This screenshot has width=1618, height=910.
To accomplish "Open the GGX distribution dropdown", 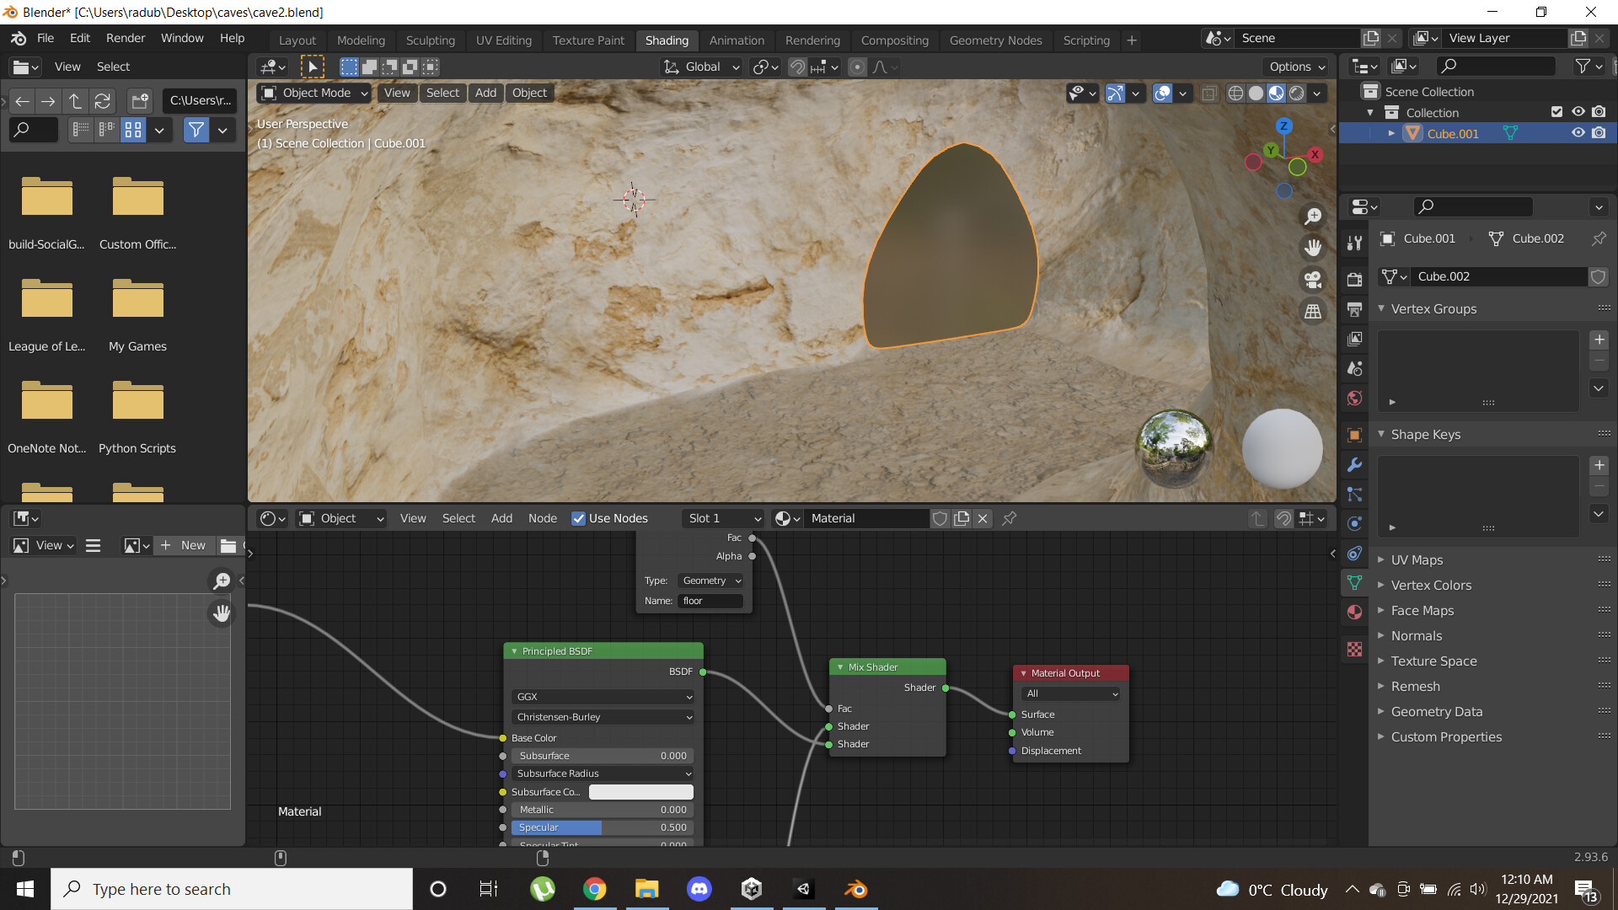I will 602,697.
